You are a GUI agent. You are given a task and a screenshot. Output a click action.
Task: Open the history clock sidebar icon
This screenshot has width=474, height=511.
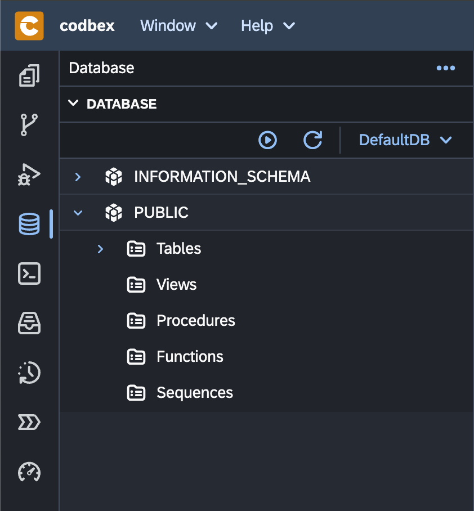point(29,373)
